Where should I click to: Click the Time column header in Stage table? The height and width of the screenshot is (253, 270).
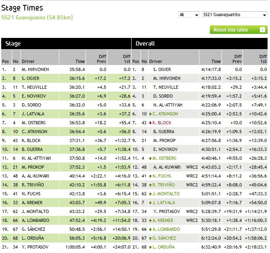pyautogui.click(x=80, y=61)
